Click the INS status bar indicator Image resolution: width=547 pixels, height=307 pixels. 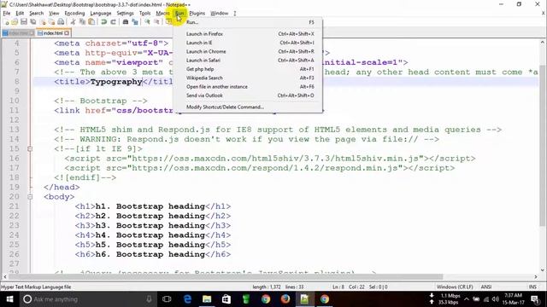(x=532, y=287)
